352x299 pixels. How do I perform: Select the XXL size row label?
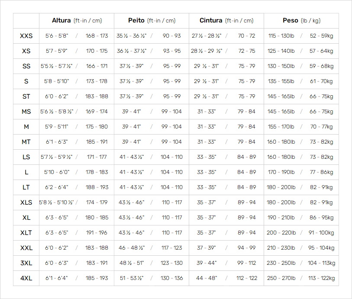tap(26, 248)
